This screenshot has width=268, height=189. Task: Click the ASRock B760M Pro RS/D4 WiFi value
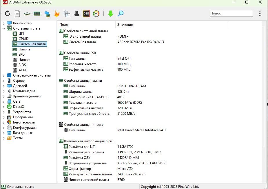click(x=141, y=42)
